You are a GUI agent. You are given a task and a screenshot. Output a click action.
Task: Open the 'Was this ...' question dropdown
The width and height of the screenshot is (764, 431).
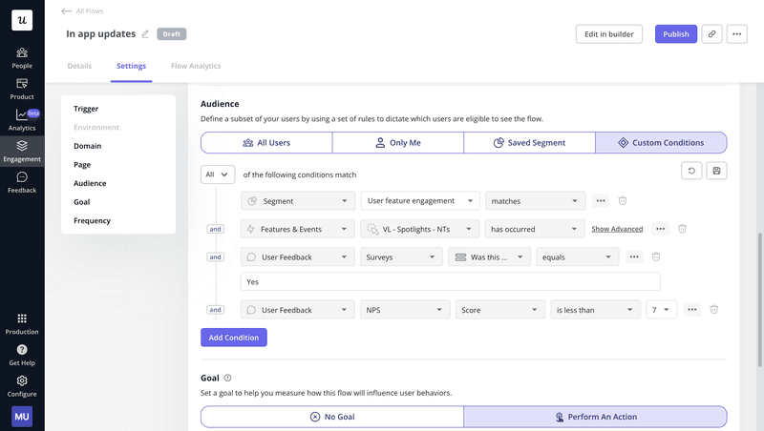coord(490,257)
